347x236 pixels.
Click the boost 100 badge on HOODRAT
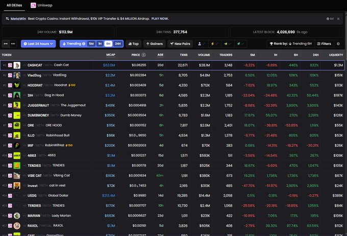72,85
